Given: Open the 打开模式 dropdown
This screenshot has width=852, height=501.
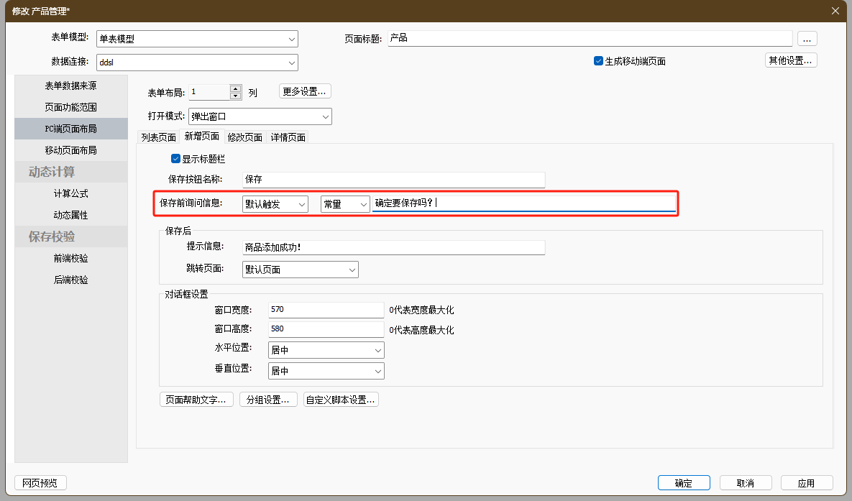Looking at the screenshot, I should [325, 116].
